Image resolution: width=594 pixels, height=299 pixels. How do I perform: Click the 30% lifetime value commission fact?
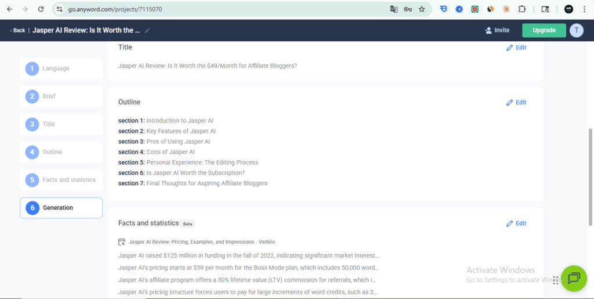(x=247, y=280)
